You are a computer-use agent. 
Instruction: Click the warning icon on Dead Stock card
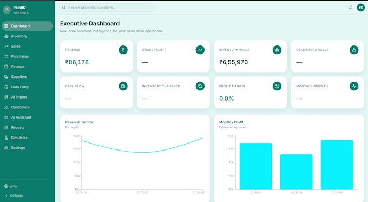pyautogui.click(x=354, y=50)
